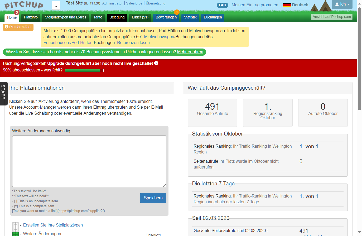Follow the Ferienhäusern/Pod-Hütten link
Image resolution: width=362 pixels, height=236 pixels.
tap(68, 42)
